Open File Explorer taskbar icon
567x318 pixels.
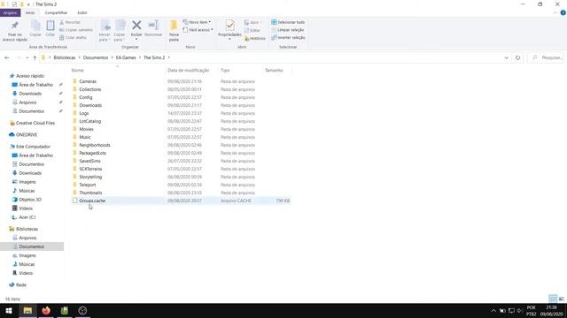click(27, 310)
